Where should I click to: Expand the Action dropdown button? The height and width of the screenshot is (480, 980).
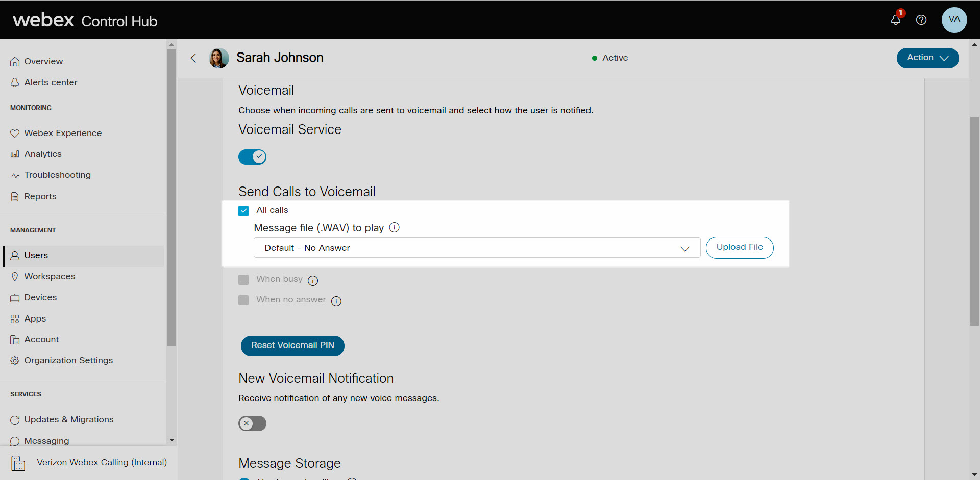coord(927,58)
